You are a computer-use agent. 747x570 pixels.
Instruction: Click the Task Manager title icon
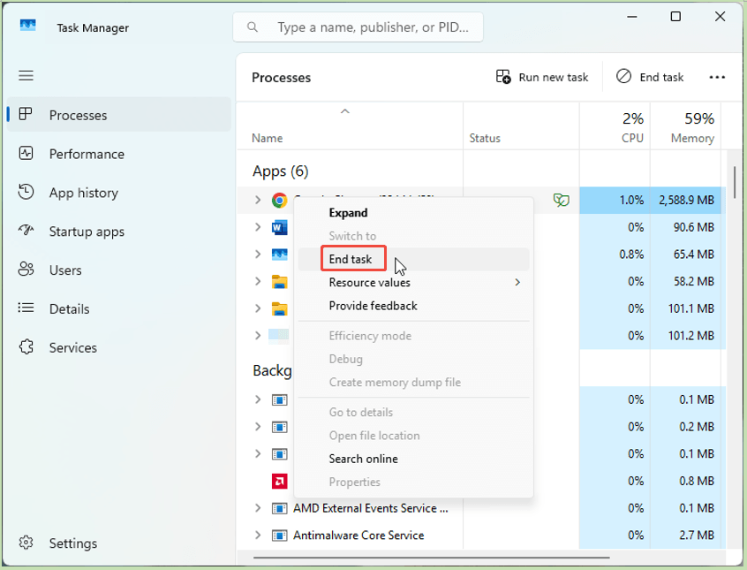coord(27,26)
